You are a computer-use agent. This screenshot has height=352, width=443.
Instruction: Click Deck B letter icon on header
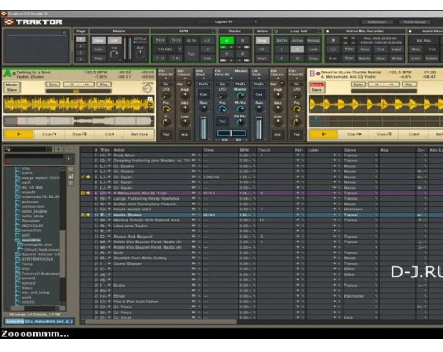[312, 73]
